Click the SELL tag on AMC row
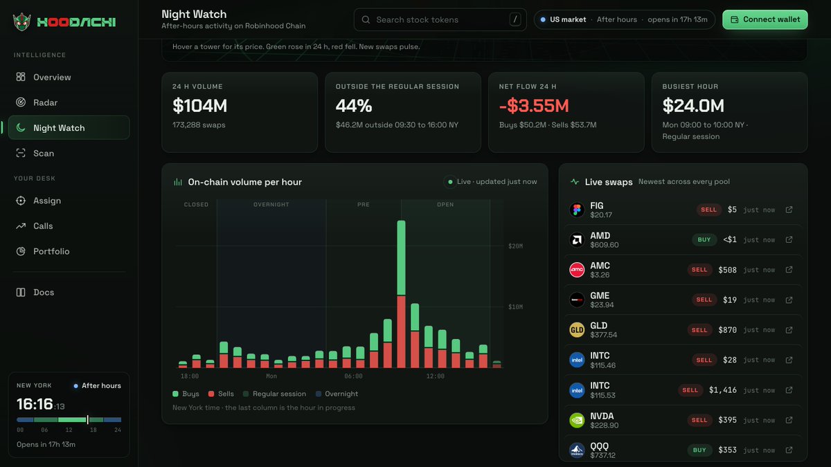Image resolution: width=831 pixels, height=467 pixels. point(699,270)
